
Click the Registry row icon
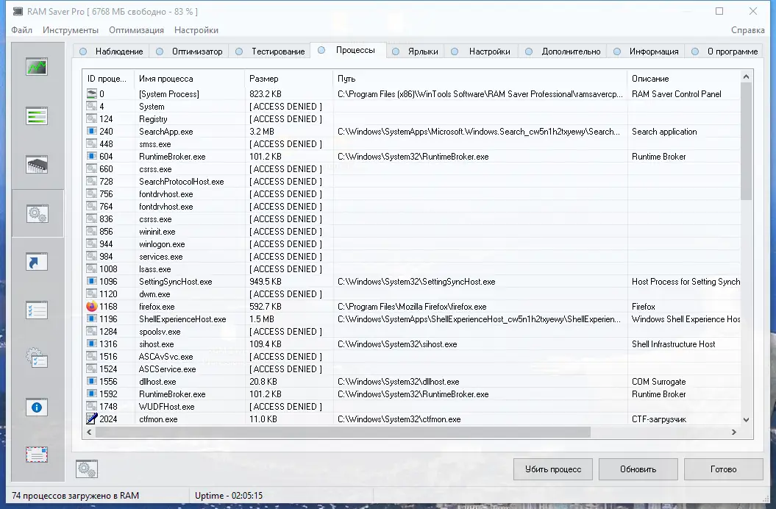tap(91, 119)
